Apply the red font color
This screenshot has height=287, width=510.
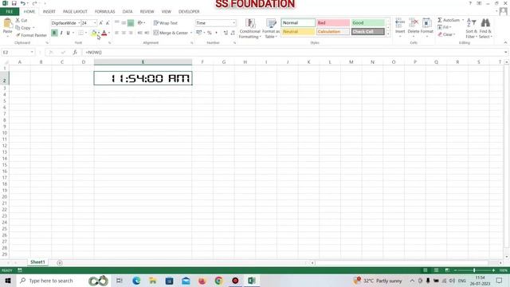pyautogui.click(x=104, y=33)
